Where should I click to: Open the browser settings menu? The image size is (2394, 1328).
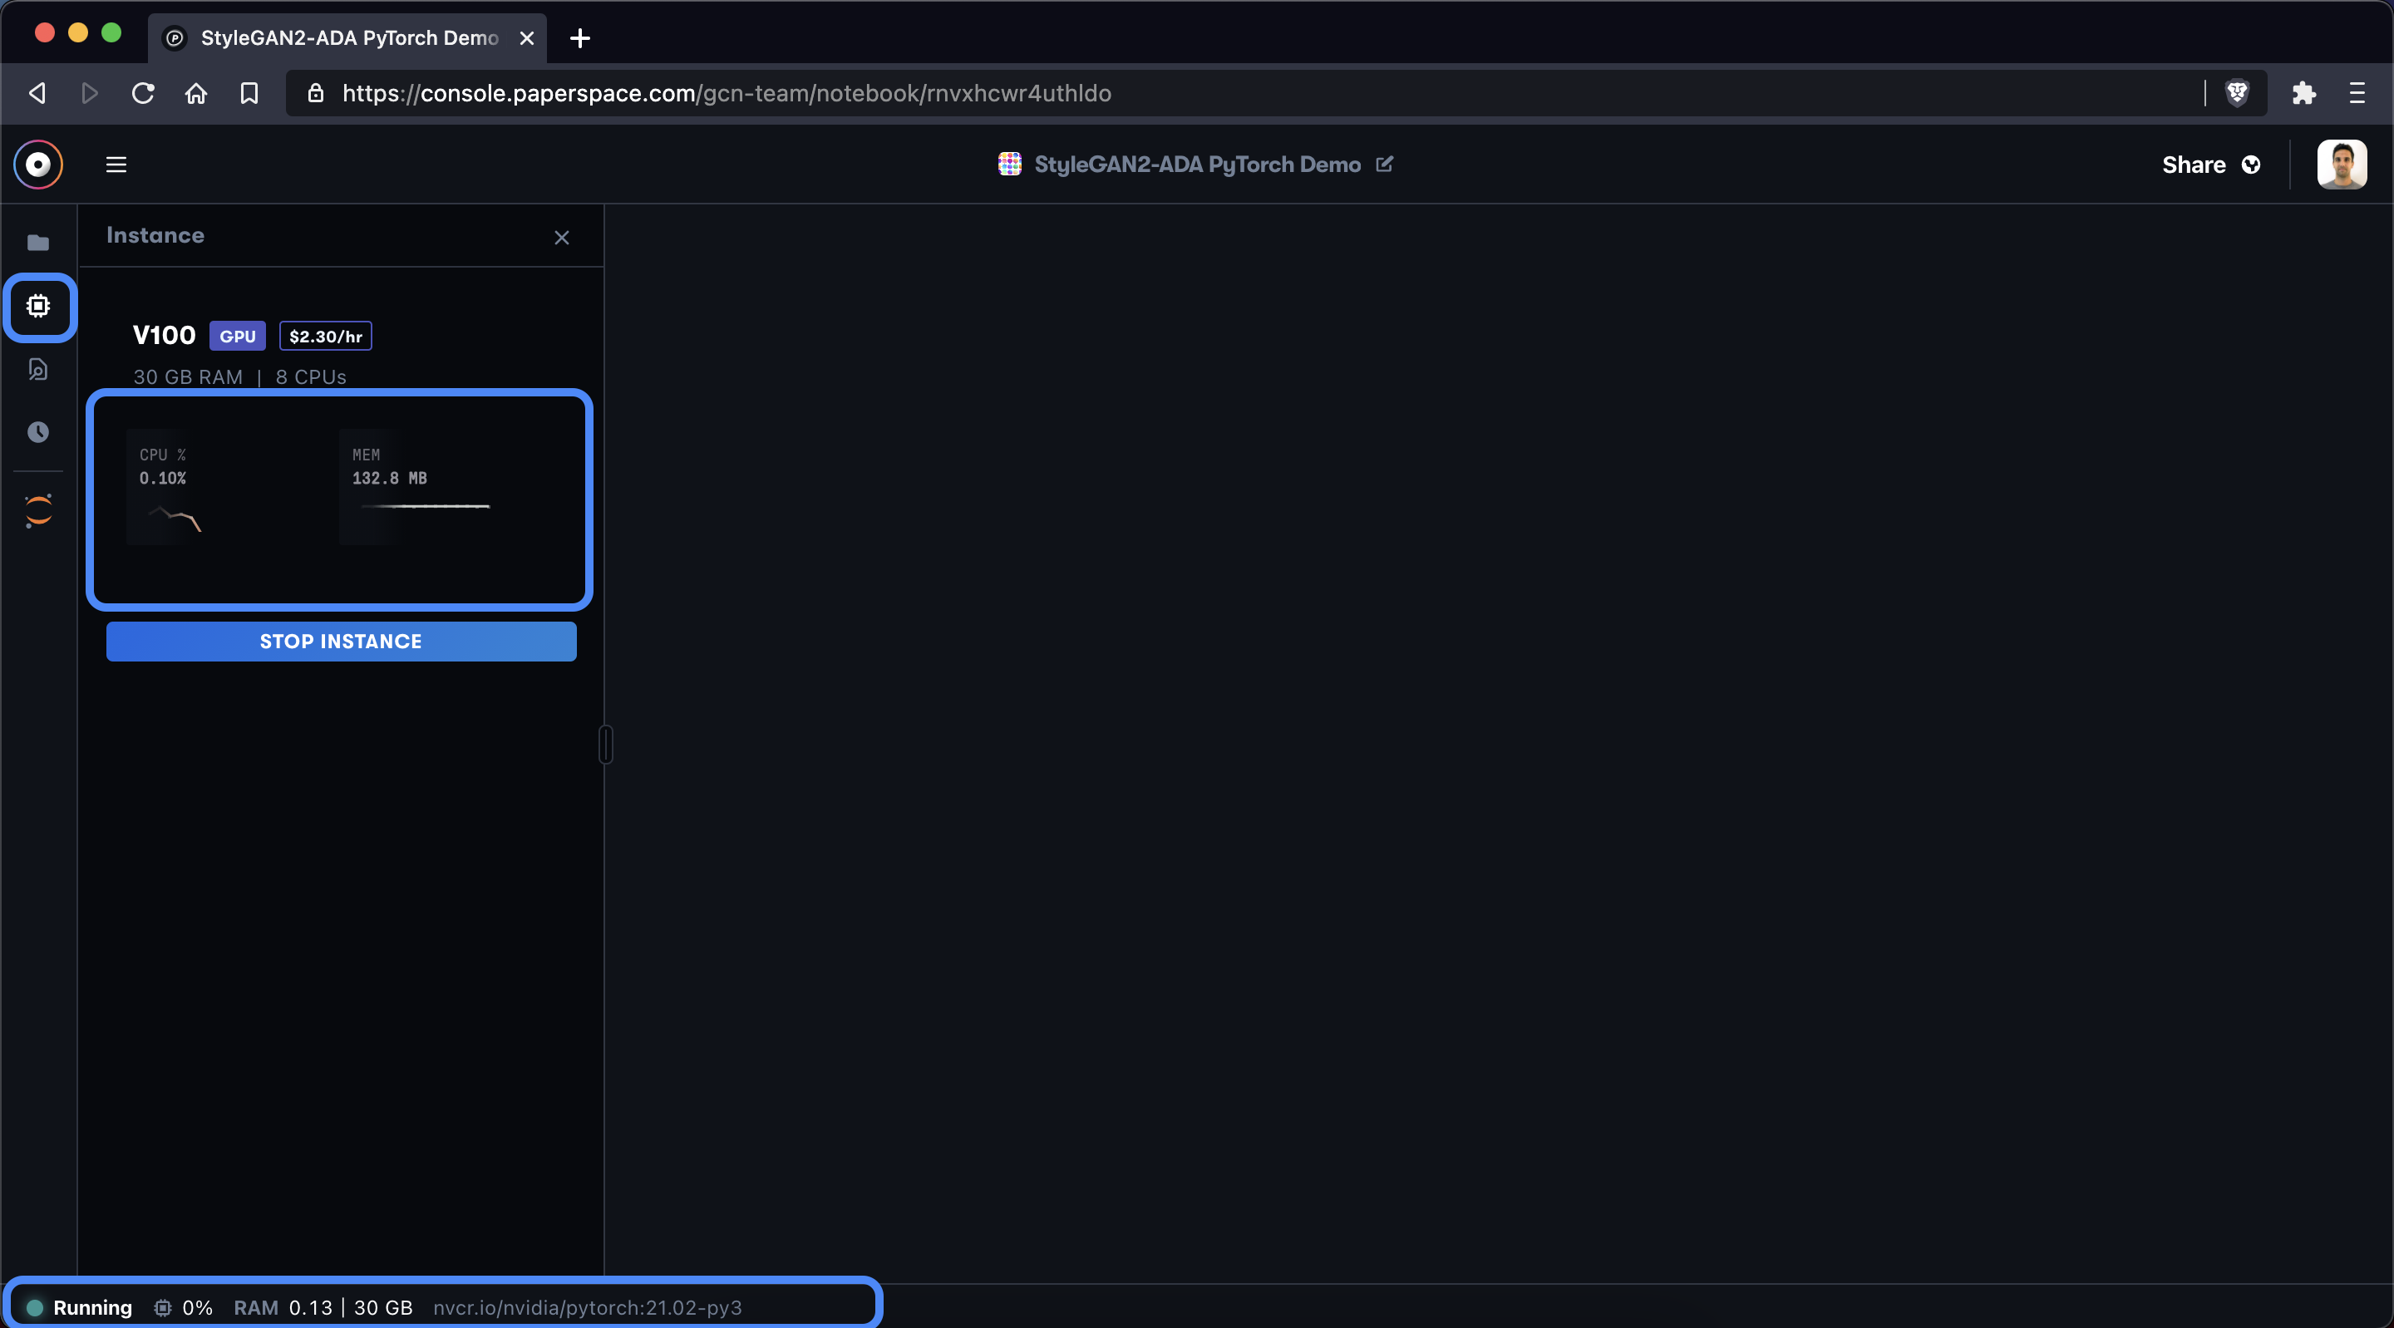(x=2357, y=93)
